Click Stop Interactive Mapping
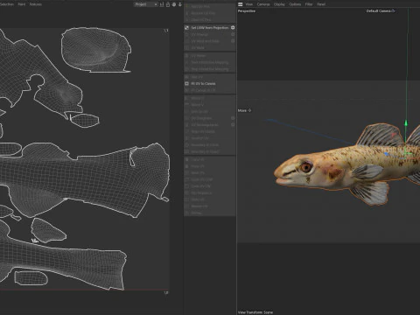This screenshot has width=420, height=315. point(210,69)
